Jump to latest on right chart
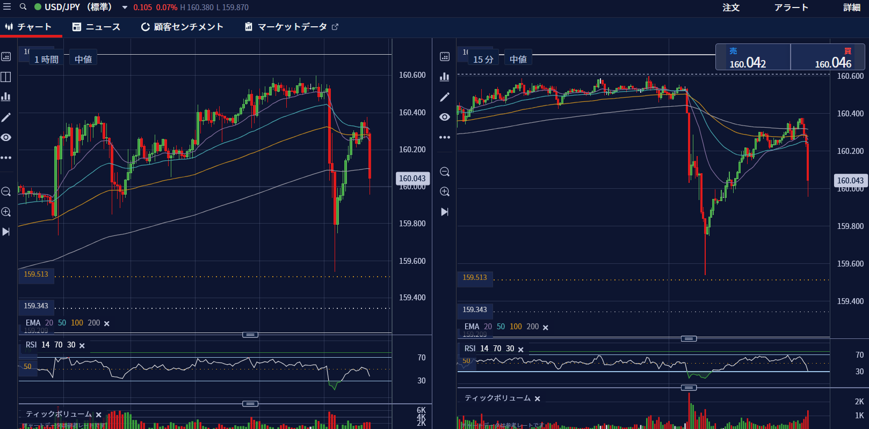Viewport: 869px width, 429px height. [445, 212]
